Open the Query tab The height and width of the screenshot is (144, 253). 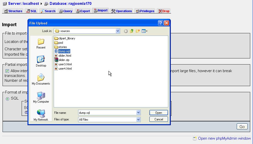coord(66,11)
